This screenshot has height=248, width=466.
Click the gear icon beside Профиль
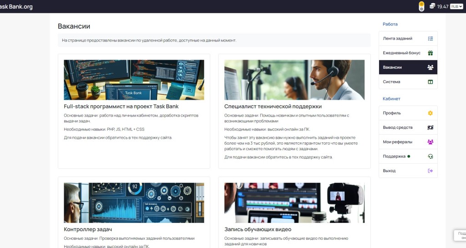(430, 113)
